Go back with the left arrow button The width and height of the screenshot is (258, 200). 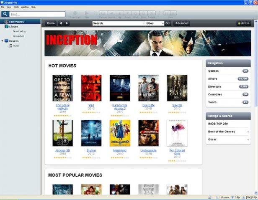(x=61, y=23)
